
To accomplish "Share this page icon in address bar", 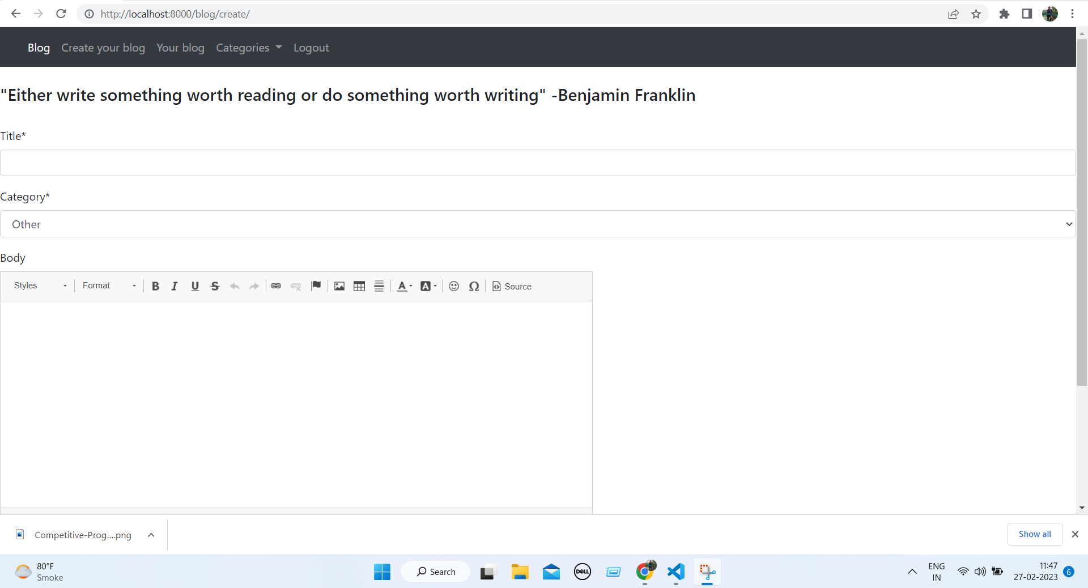I will pyautogui.click(x=953, y=14).
